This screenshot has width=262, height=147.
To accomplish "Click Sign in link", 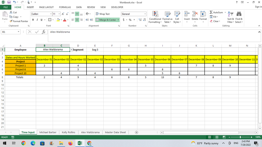I will (x=258, y=7).
